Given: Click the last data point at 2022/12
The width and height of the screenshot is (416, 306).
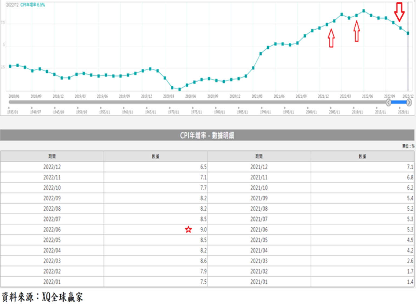Looking at the screenshot, I should 408,33.
